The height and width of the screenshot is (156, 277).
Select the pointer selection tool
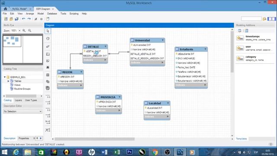point(48,31)
